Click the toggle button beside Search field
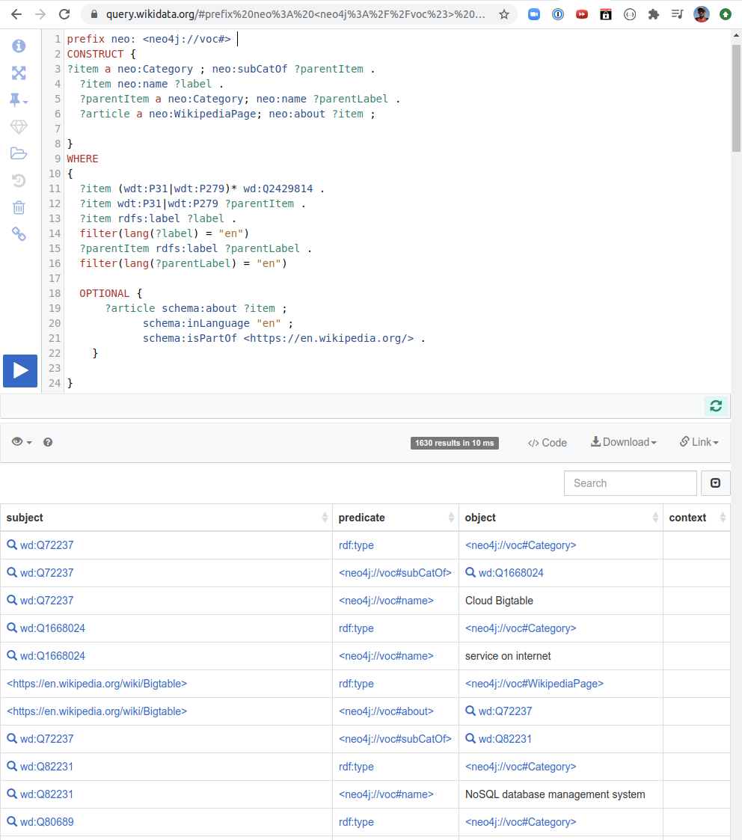The image size is (742, 840). click(x=715, y=483)
